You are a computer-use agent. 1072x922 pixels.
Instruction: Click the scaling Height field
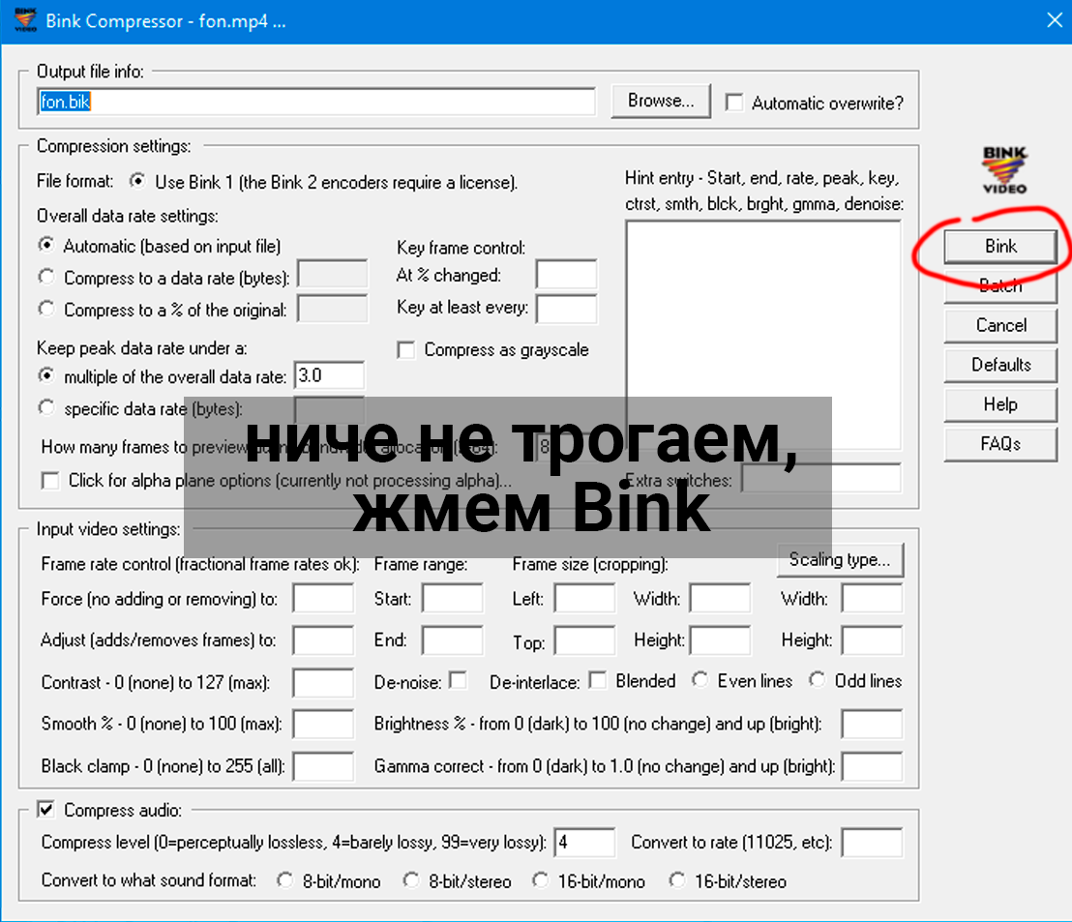click(x=872, y=640)
